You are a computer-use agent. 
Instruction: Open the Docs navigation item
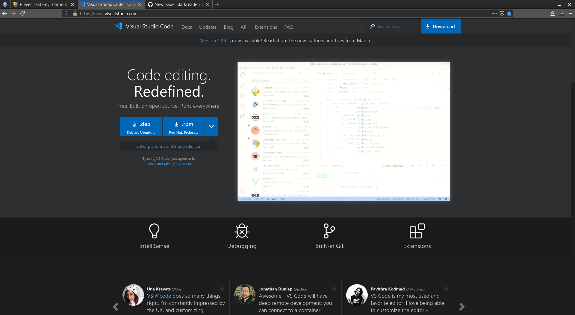coord(187,27)
